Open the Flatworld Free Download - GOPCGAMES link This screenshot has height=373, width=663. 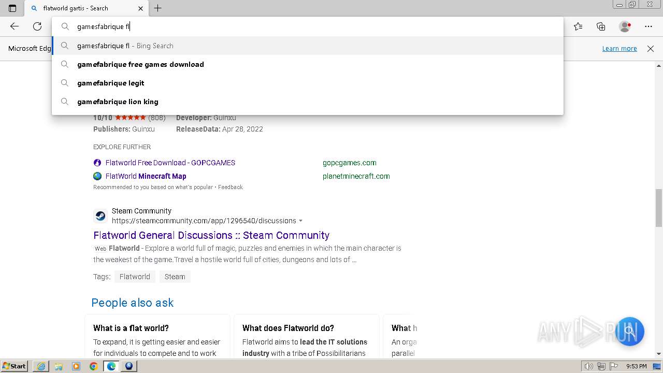coord(170,163)
